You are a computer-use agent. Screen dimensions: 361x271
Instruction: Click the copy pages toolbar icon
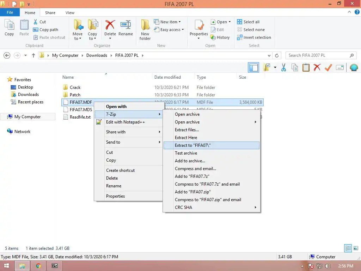[295, 67]
